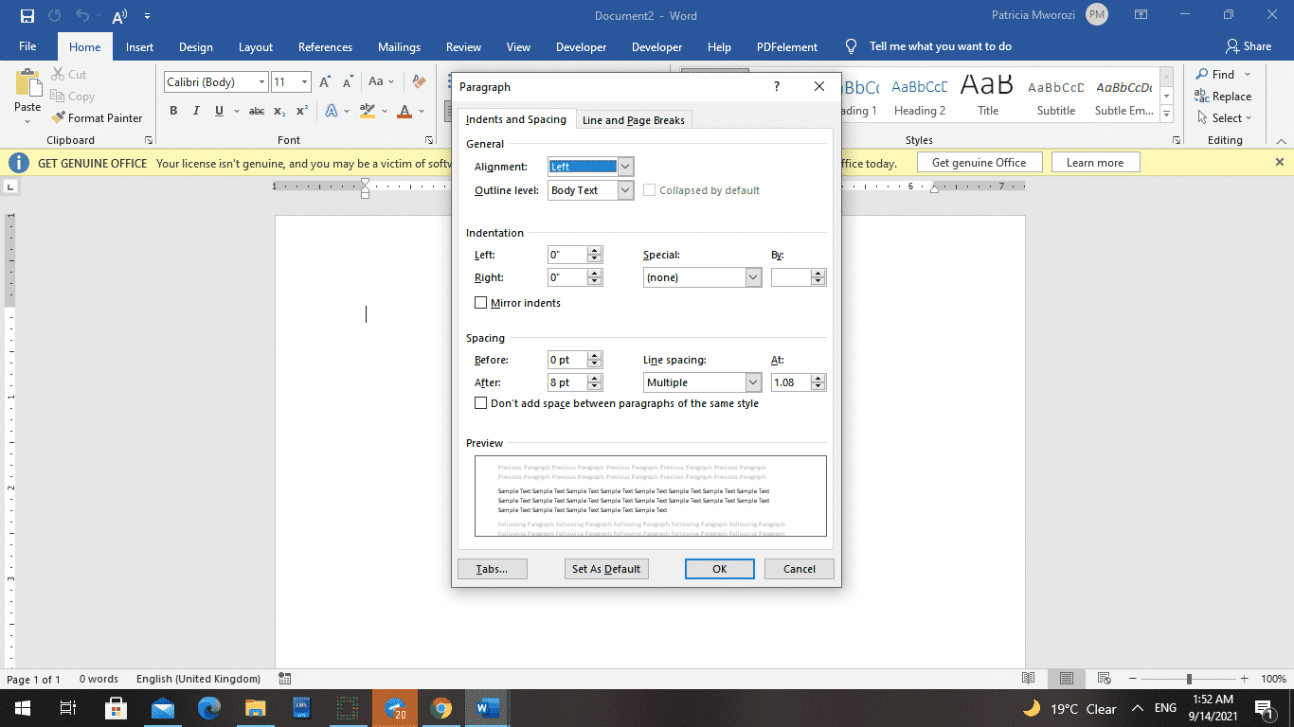Open the Review ribbon tab

point(463,46)
